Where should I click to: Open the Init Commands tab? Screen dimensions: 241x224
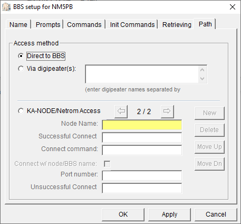coord(132,25)
